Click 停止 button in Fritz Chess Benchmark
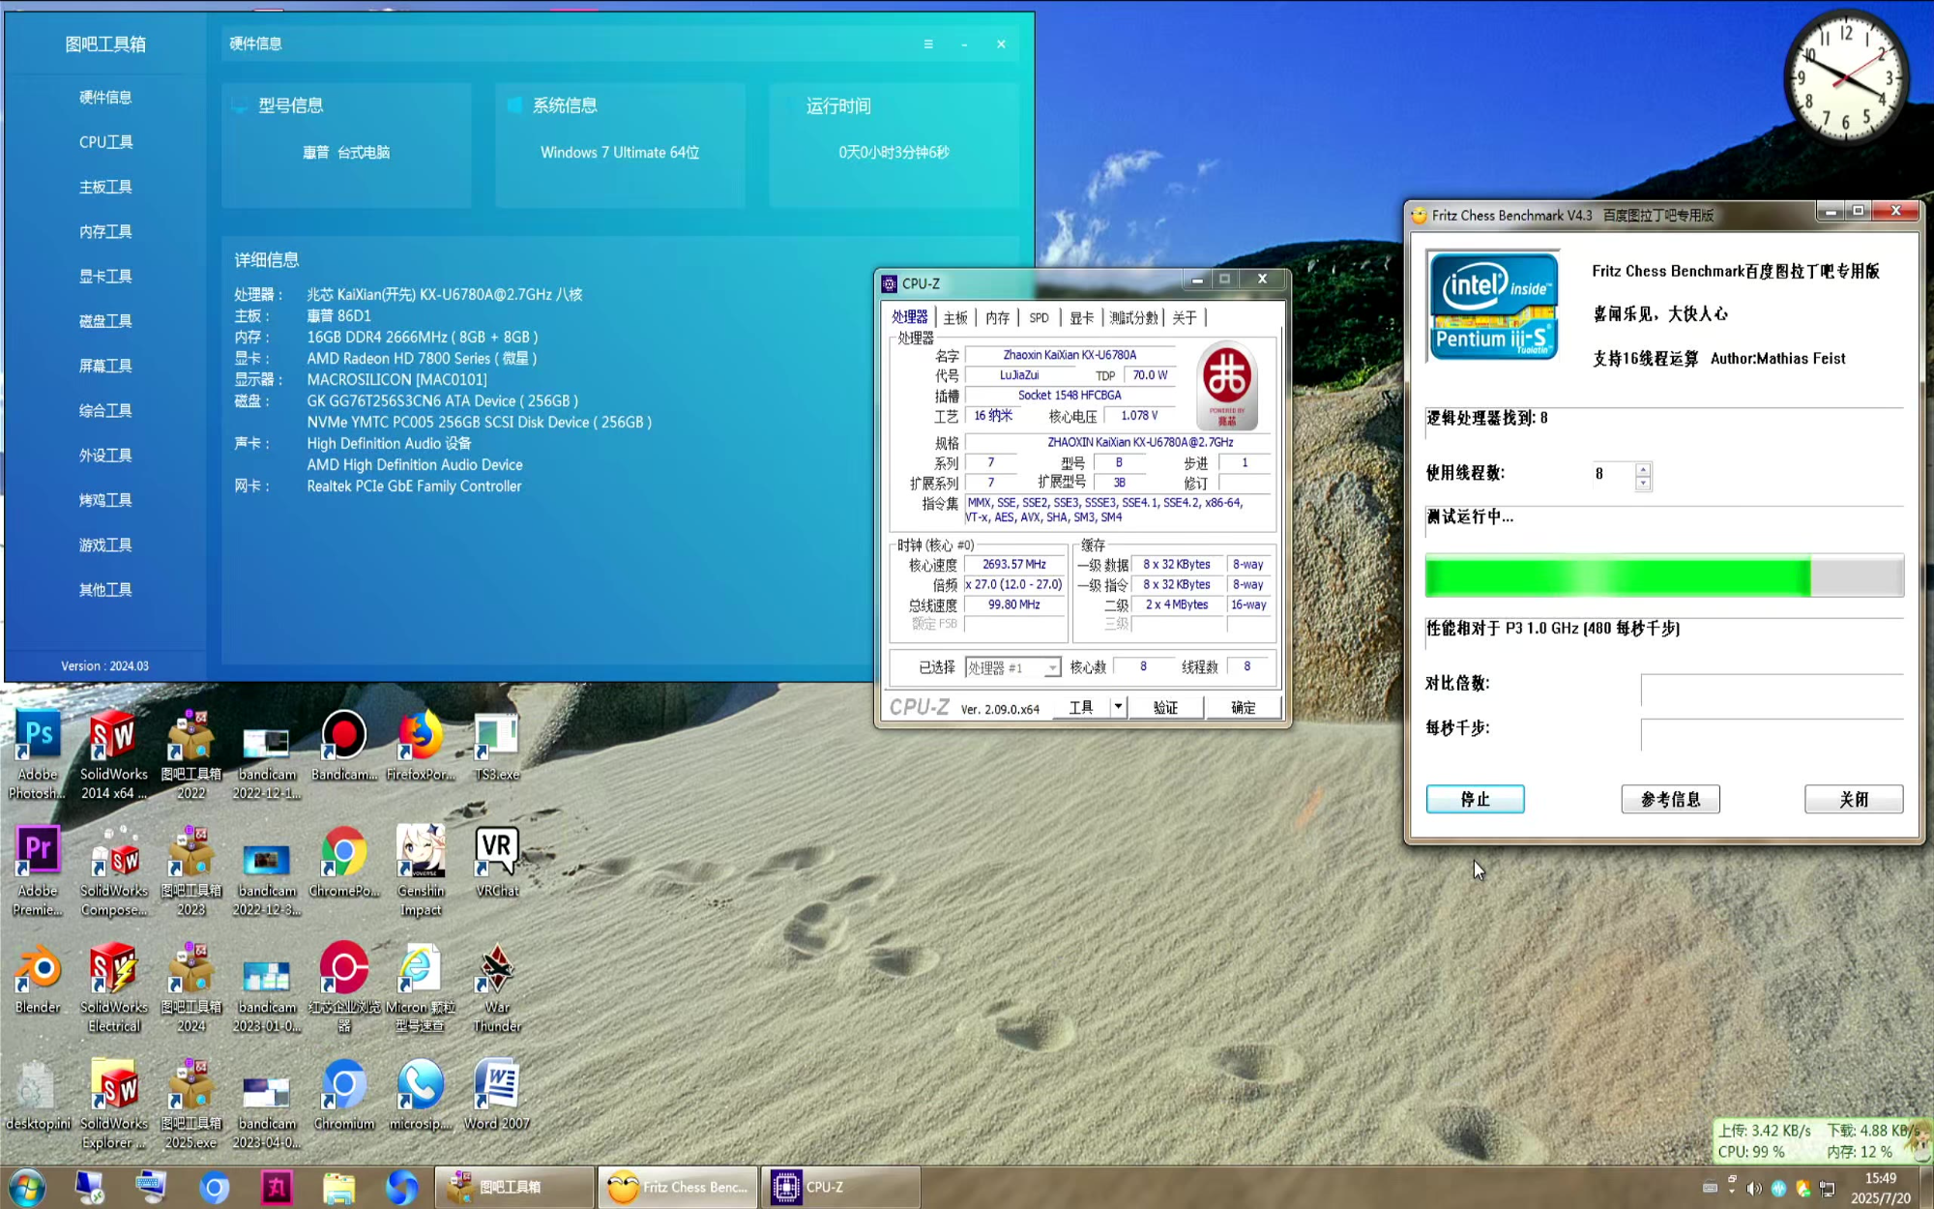This screenshot has width=1934, height=1209. pos(1475,799)
